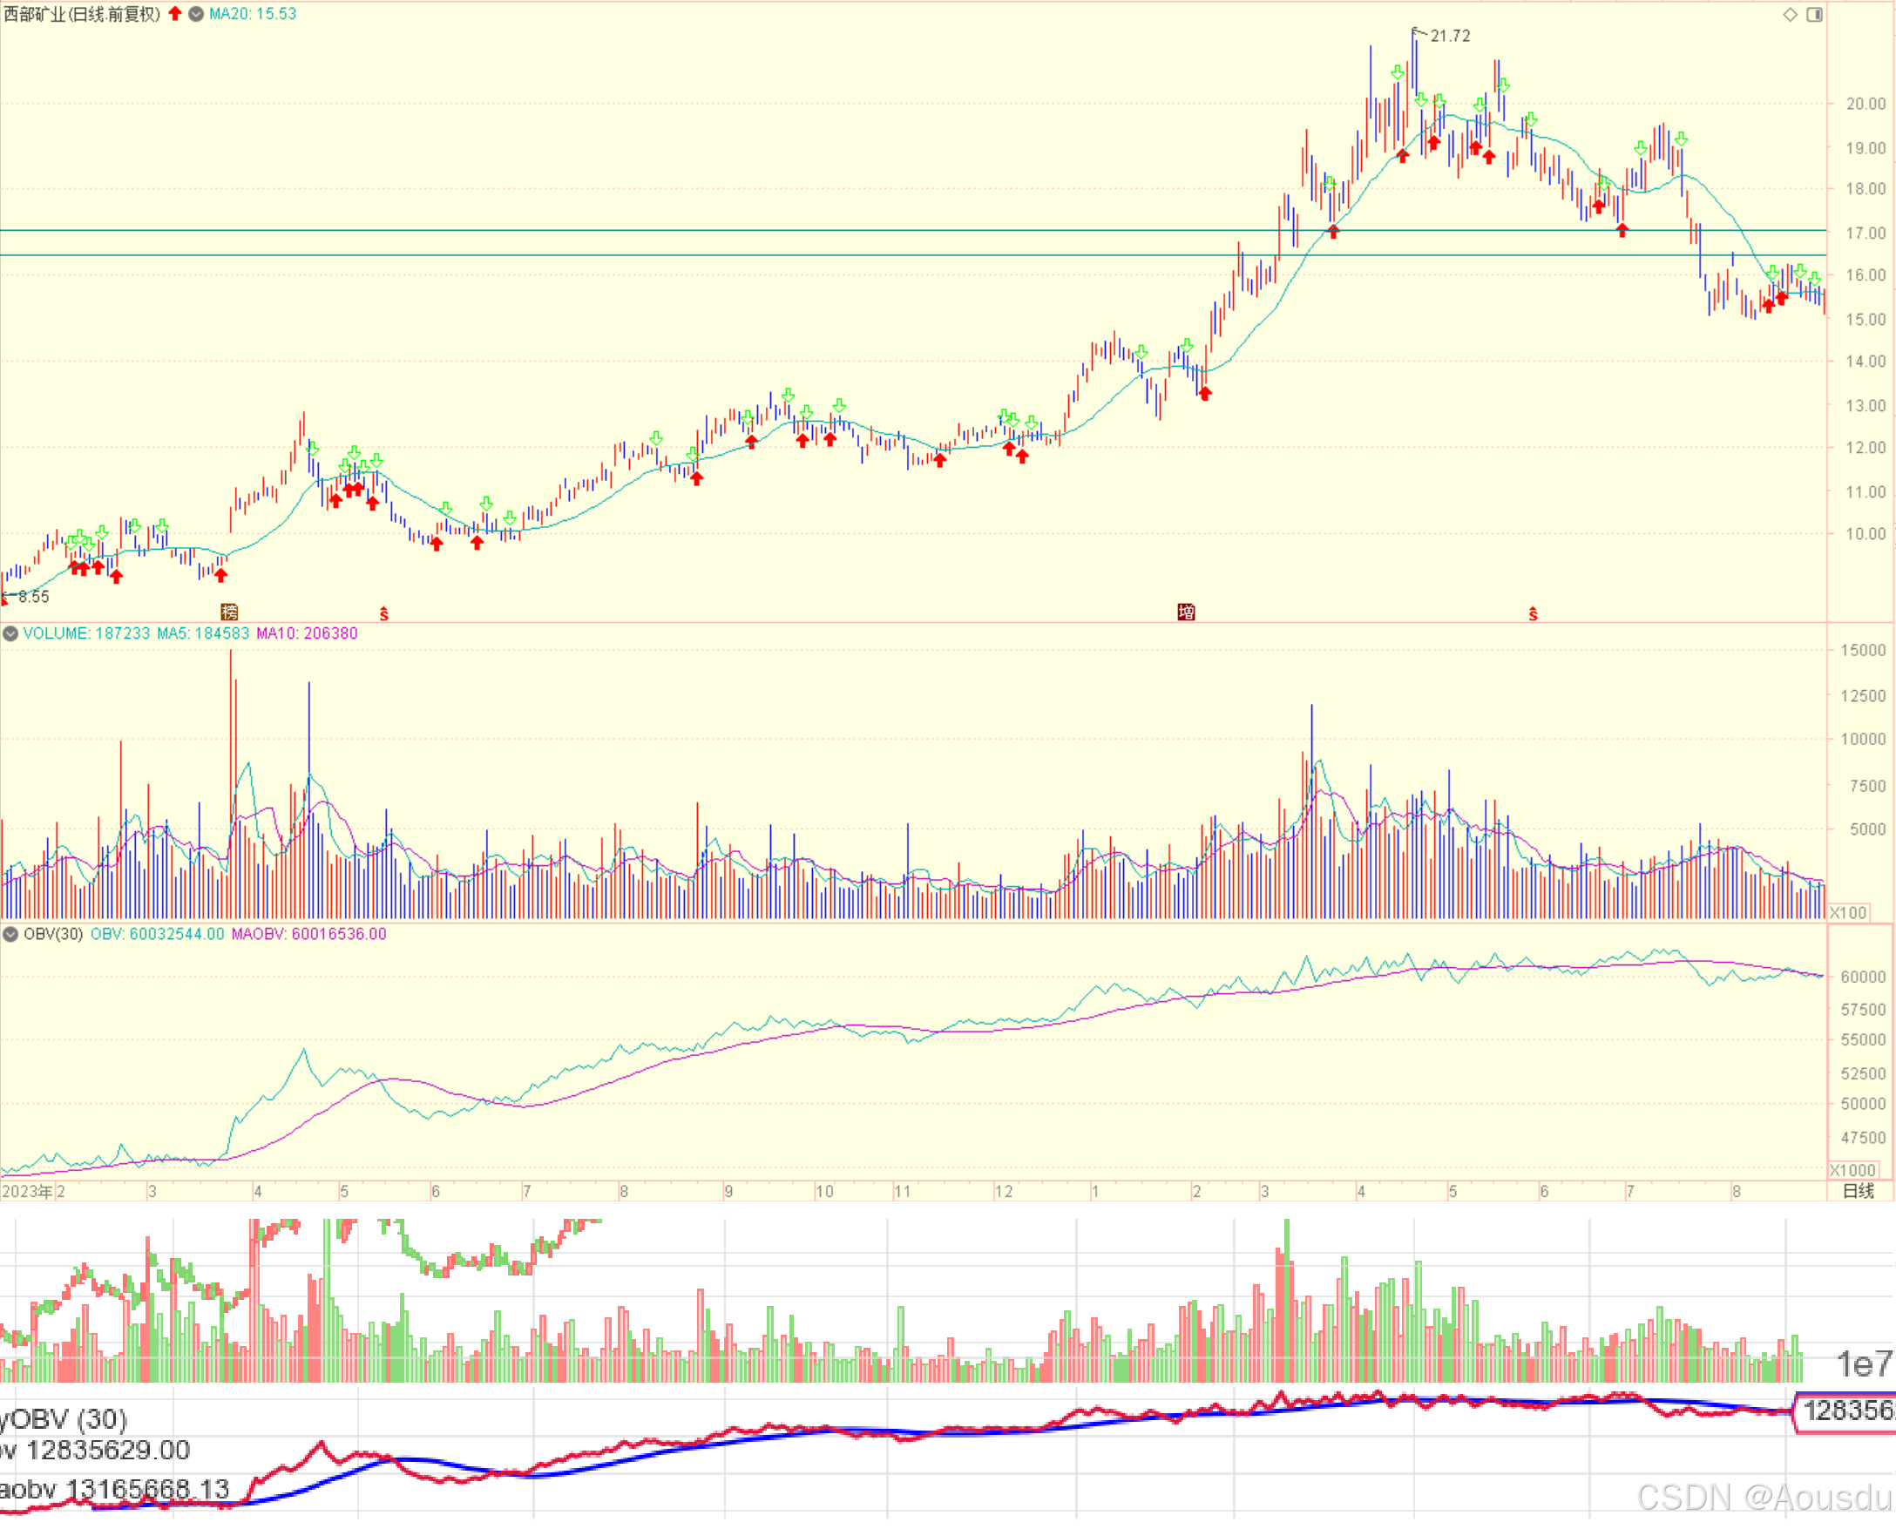Click the red $ marker near May 2023

[x=384, y=614]
